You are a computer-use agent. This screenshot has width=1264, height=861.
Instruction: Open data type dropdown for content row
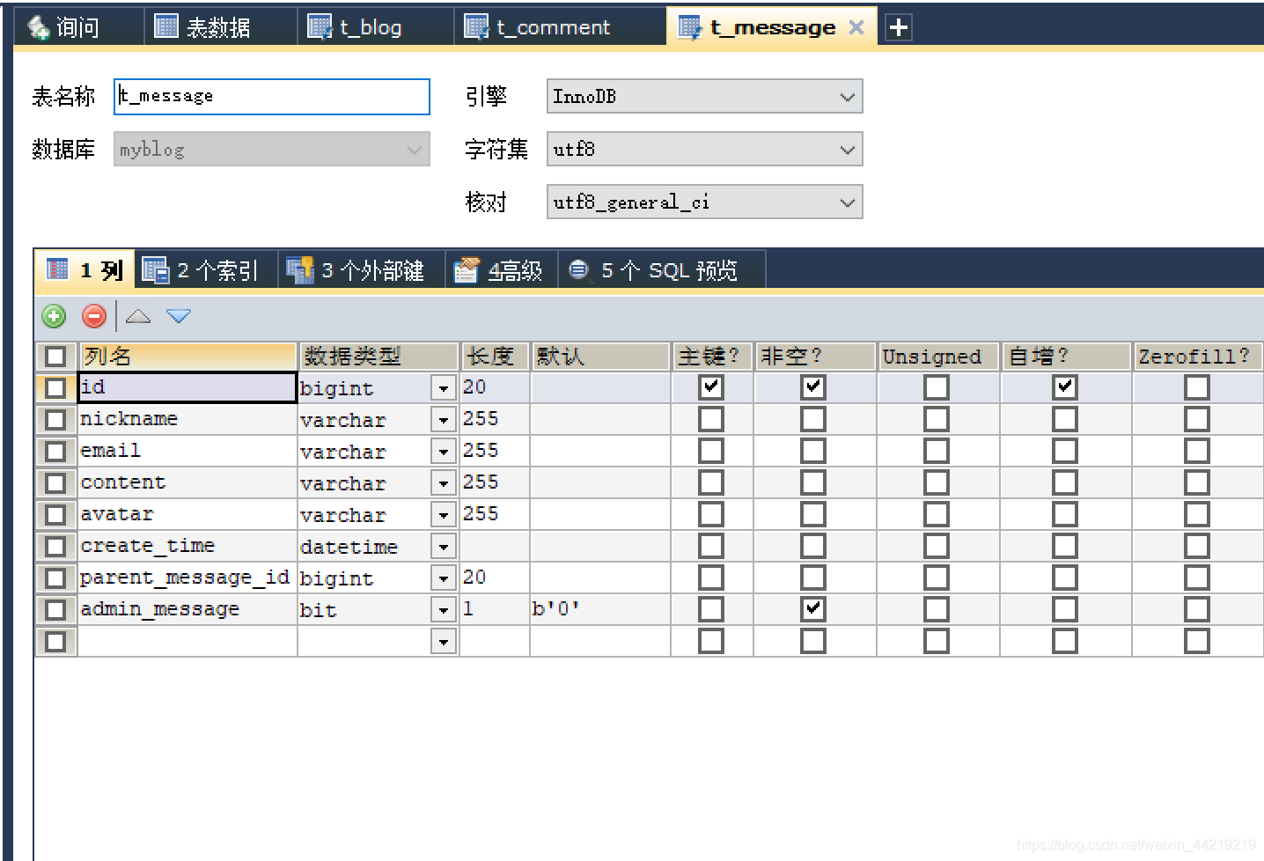[444, 482]
